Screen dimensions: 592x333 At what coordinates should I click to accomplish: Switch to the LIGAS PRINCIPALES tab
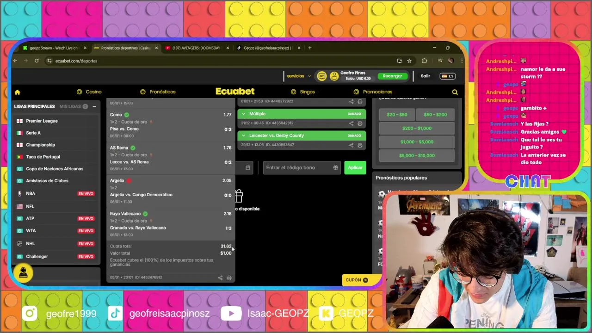[34, 106]
